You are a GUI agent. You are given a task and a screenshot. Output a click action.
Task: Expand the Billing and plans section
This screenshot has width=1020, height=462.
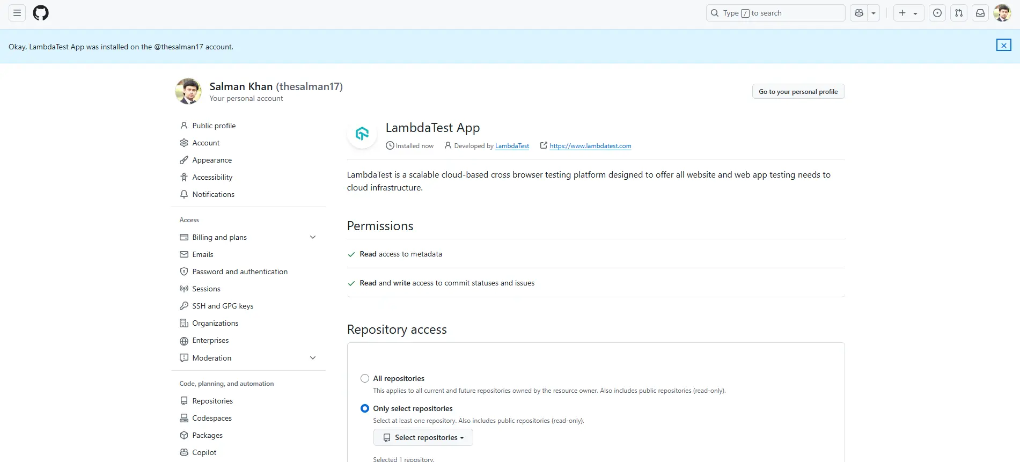tap(313, 237)
